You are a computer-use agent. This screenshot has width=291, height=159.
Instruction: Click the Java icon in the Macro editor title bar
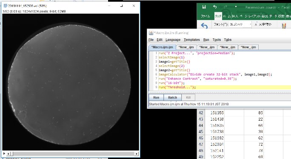(x=151, y=33)
